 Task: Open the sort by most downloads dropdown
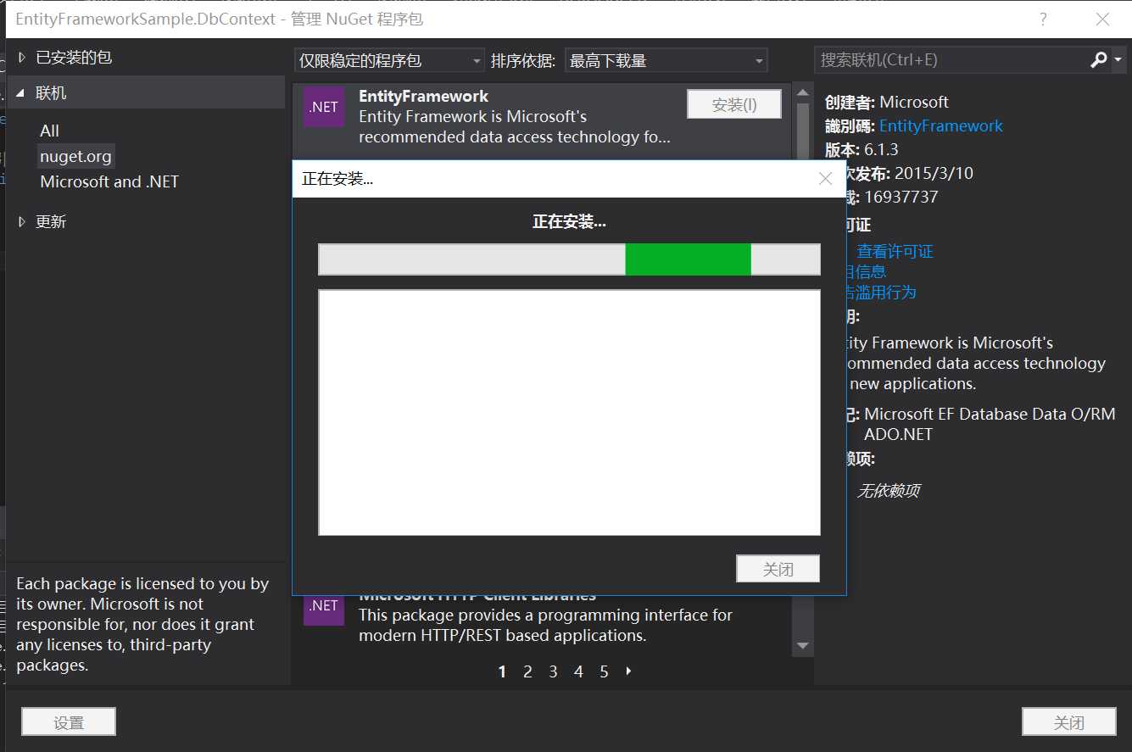pyautogui.click(x=666, y=60)
